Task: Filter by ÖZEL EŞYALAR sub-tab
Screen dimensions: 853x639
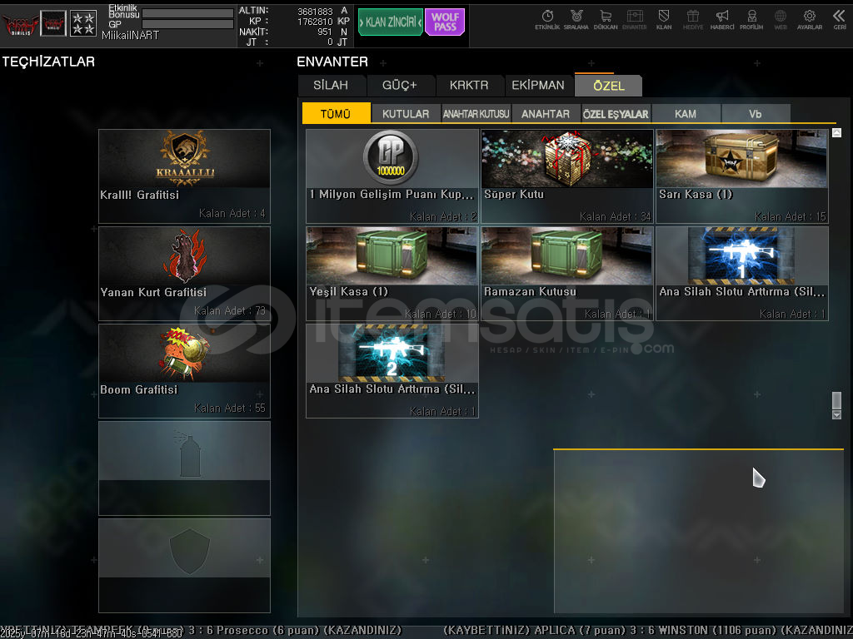Action: point(616,113)
